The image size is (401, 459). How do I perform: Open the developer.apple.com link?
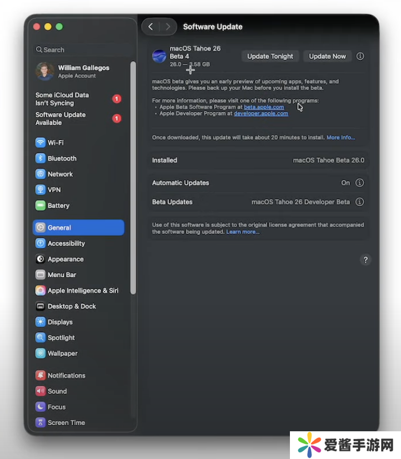[x=260, y=114]
